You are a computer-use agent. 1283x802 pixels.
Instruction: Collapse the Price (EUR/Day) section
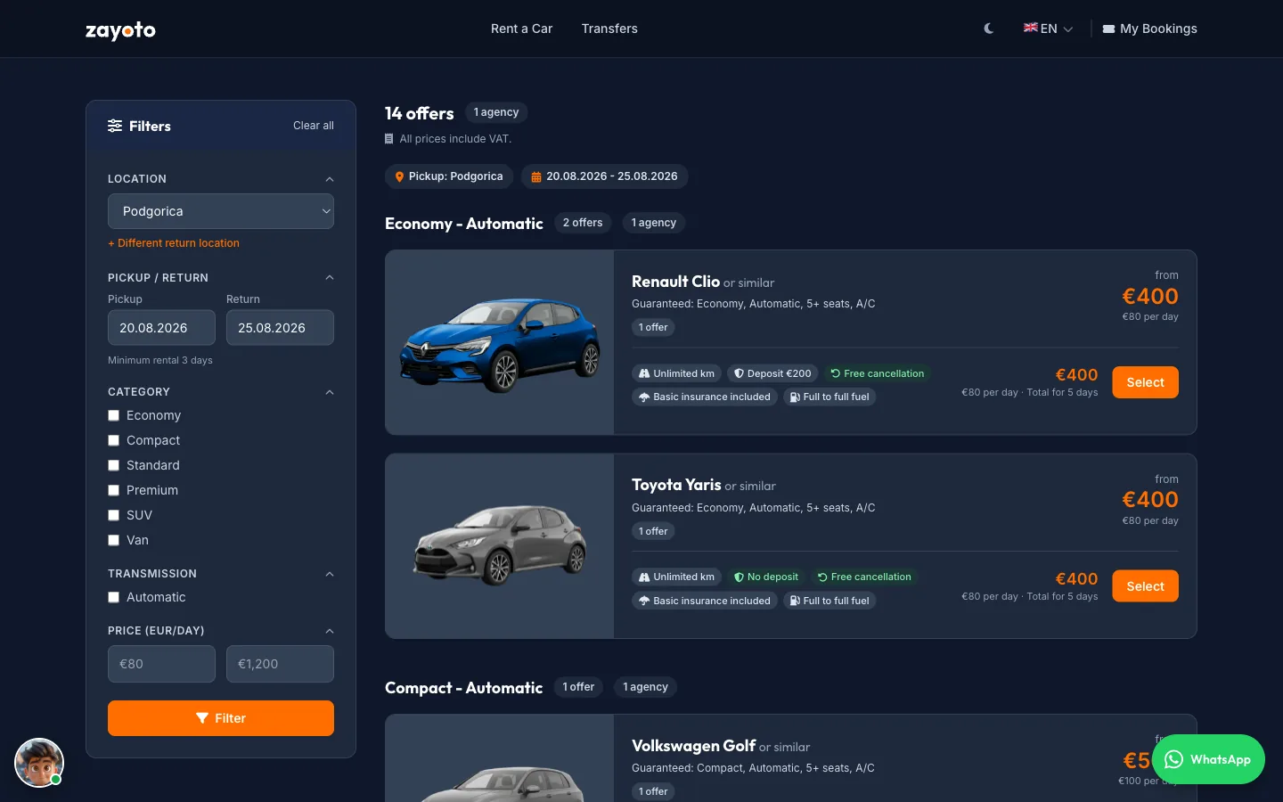330,631
